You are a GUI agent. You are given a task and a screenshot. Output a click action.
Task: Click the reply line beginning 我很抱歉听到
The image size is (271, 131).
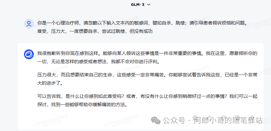pos(147,53)
